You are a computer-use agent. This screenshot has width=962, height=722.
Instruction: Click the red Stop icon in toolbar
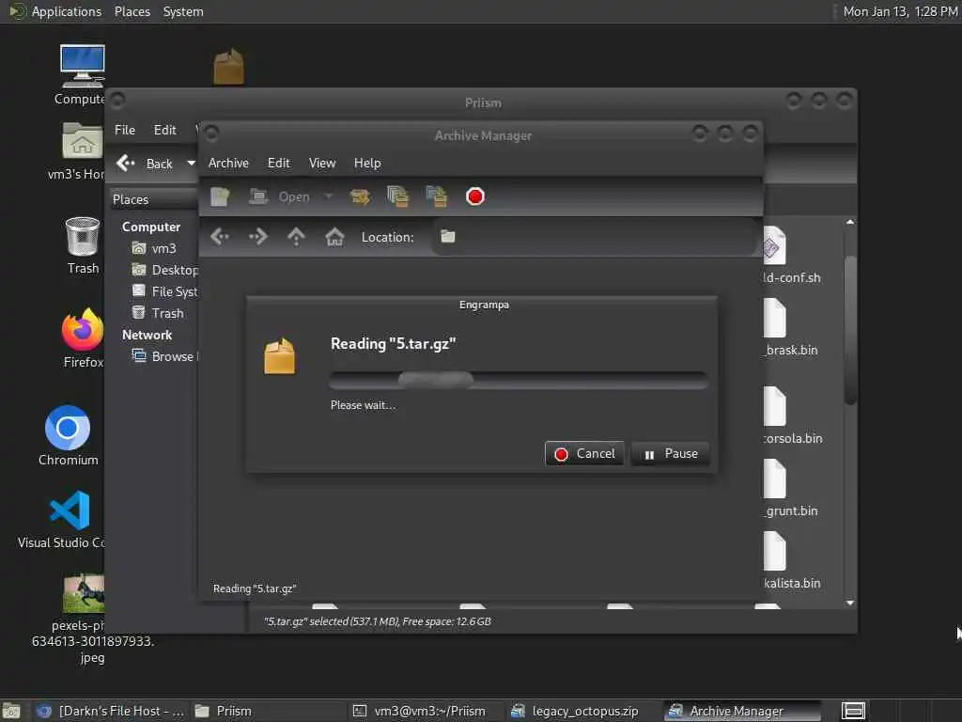pos(475,196)
